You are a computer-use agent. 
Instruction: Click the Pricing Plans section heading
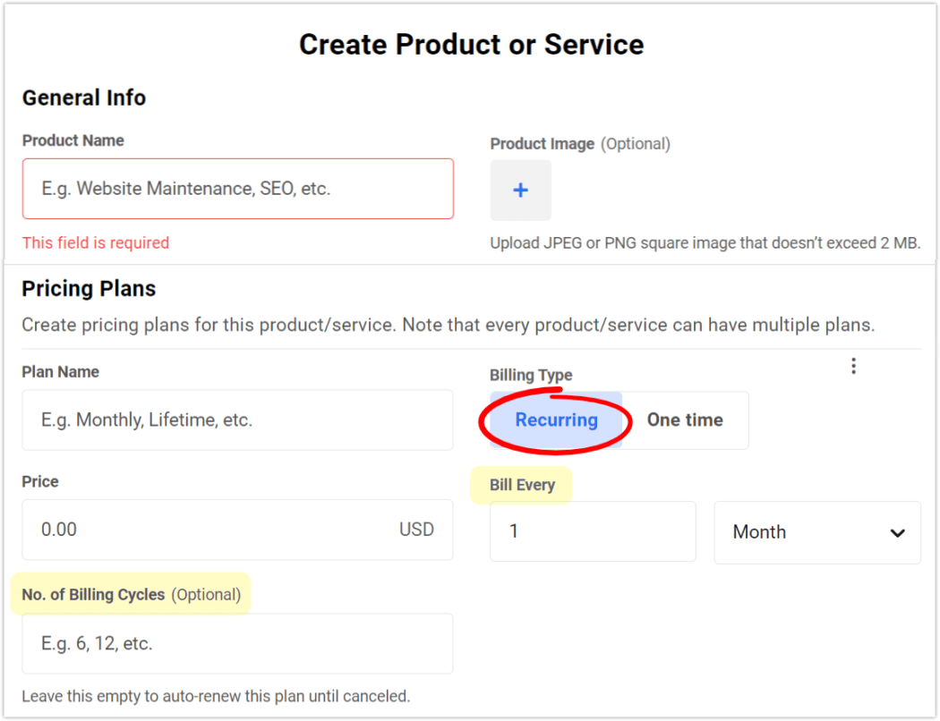(x=89, y=289)
